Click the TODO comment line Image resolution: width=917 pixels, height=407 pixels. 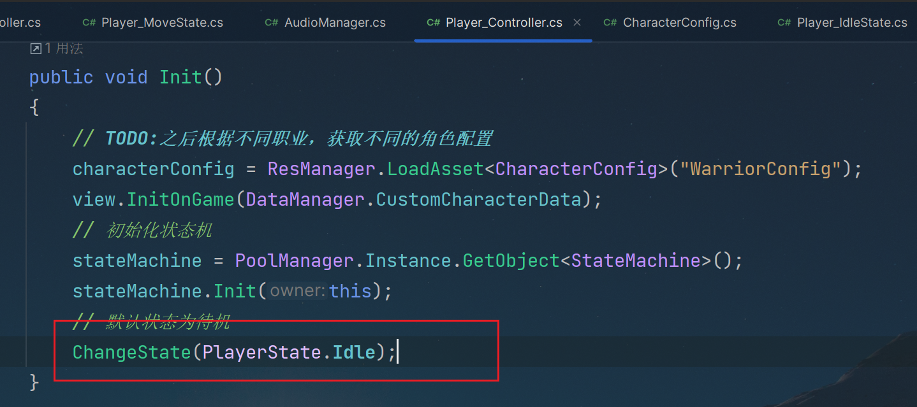[x=282, y=138]
